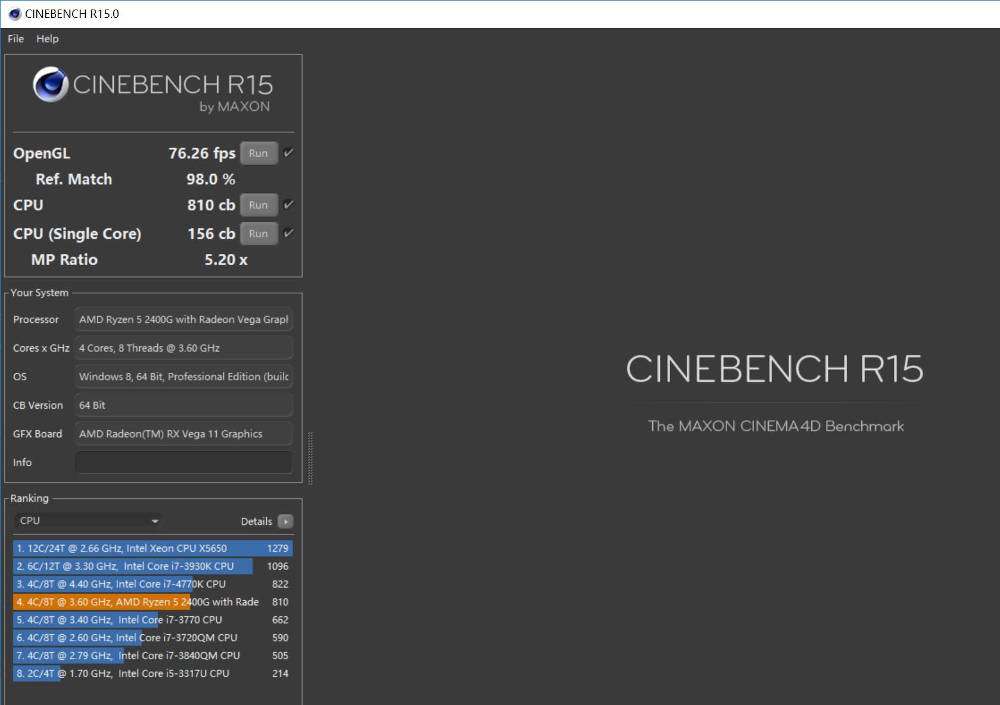Run the CPU benchmark
This screenshot has width=1000, height=705.
258,205
